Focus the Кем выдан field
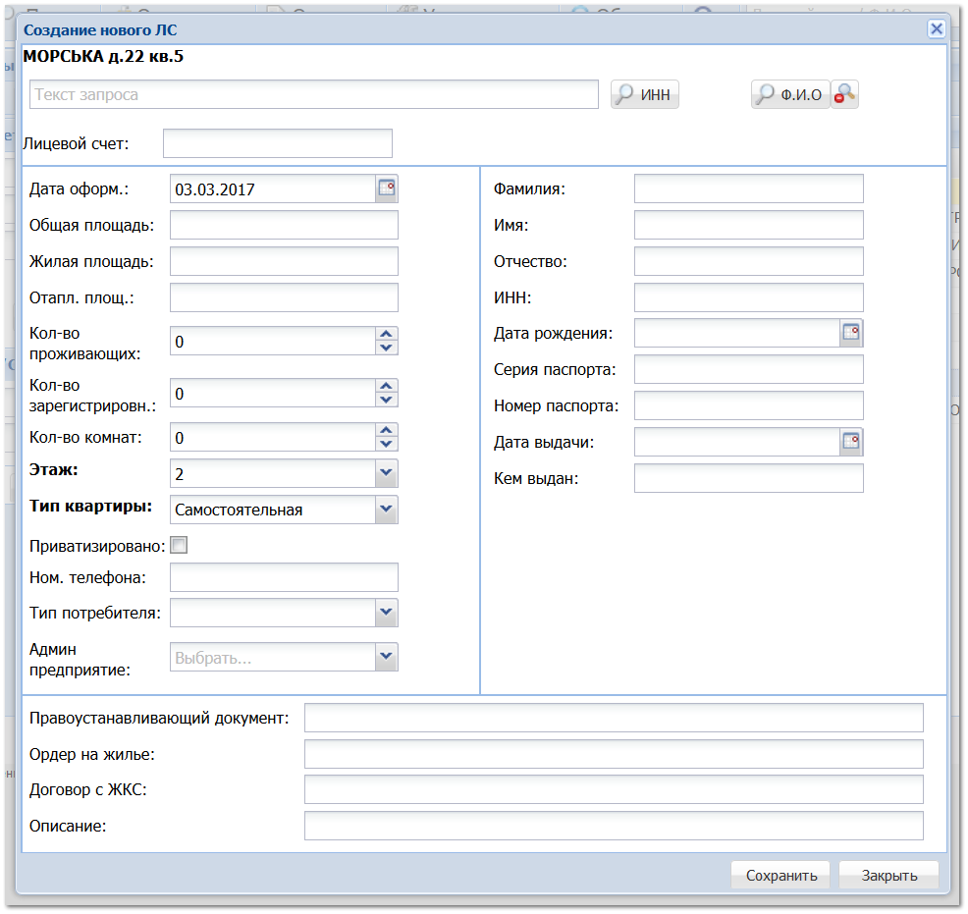Screen dimensions: 968x914 click(749, 478)
